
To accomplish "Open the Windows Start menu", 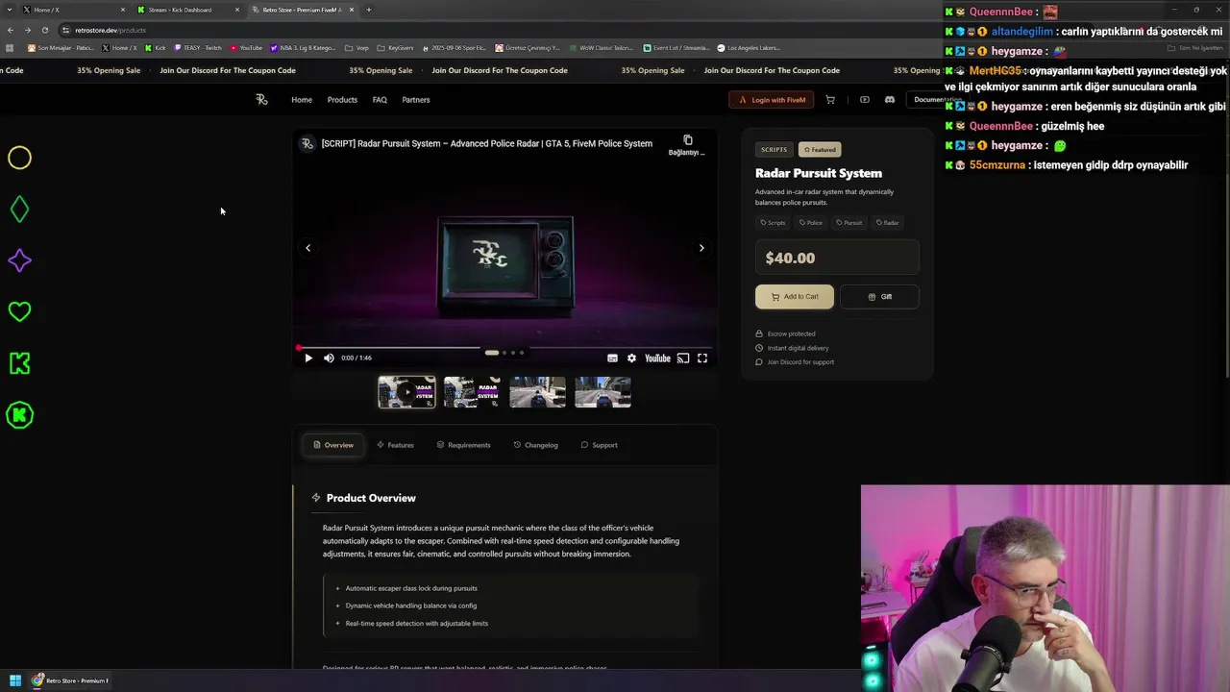I will (x=15, y=680).
